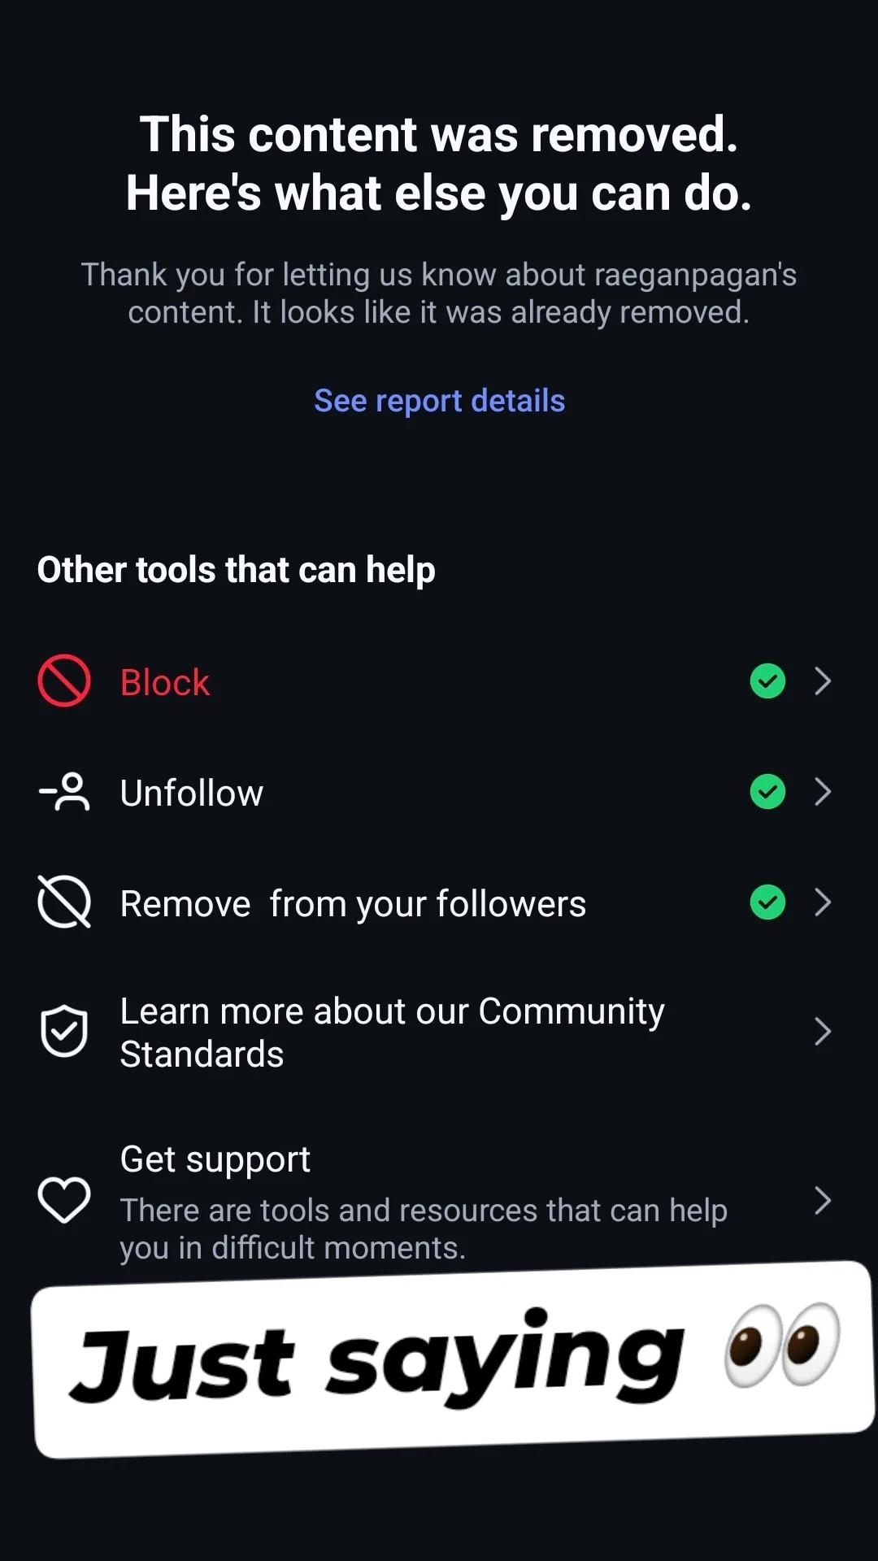878x1561 pixels.
Task: Open Learn more about our Community Standards
Action: [x=392, y=1033]
